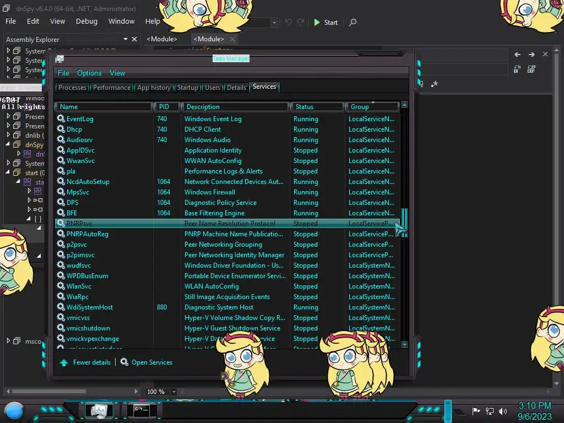Screen dimensions: 564x423
Task: Click the services list scroll-up arrow
Action: click(x=404, y=105)
